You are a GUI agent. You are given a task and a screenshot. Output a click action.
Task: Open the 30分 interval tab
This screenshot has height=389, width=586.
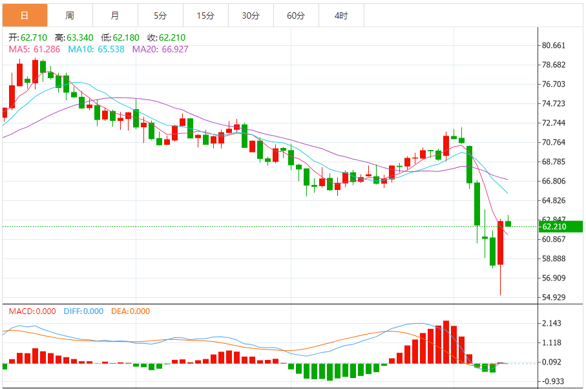251,16
